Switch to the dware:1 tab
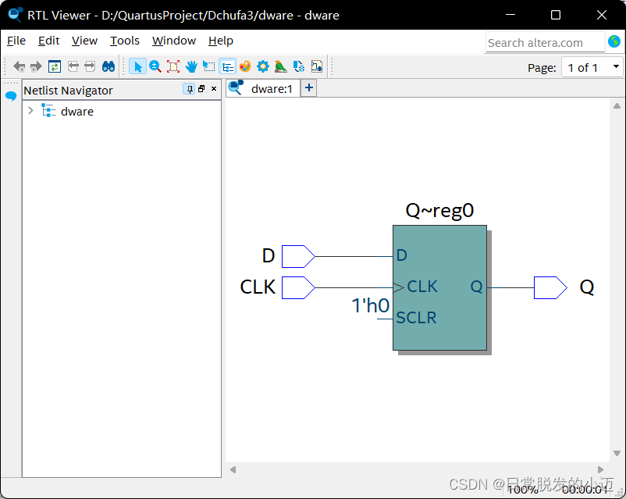Image resolution: width=626 pixels, height=499 pixels. coord(263,88)
